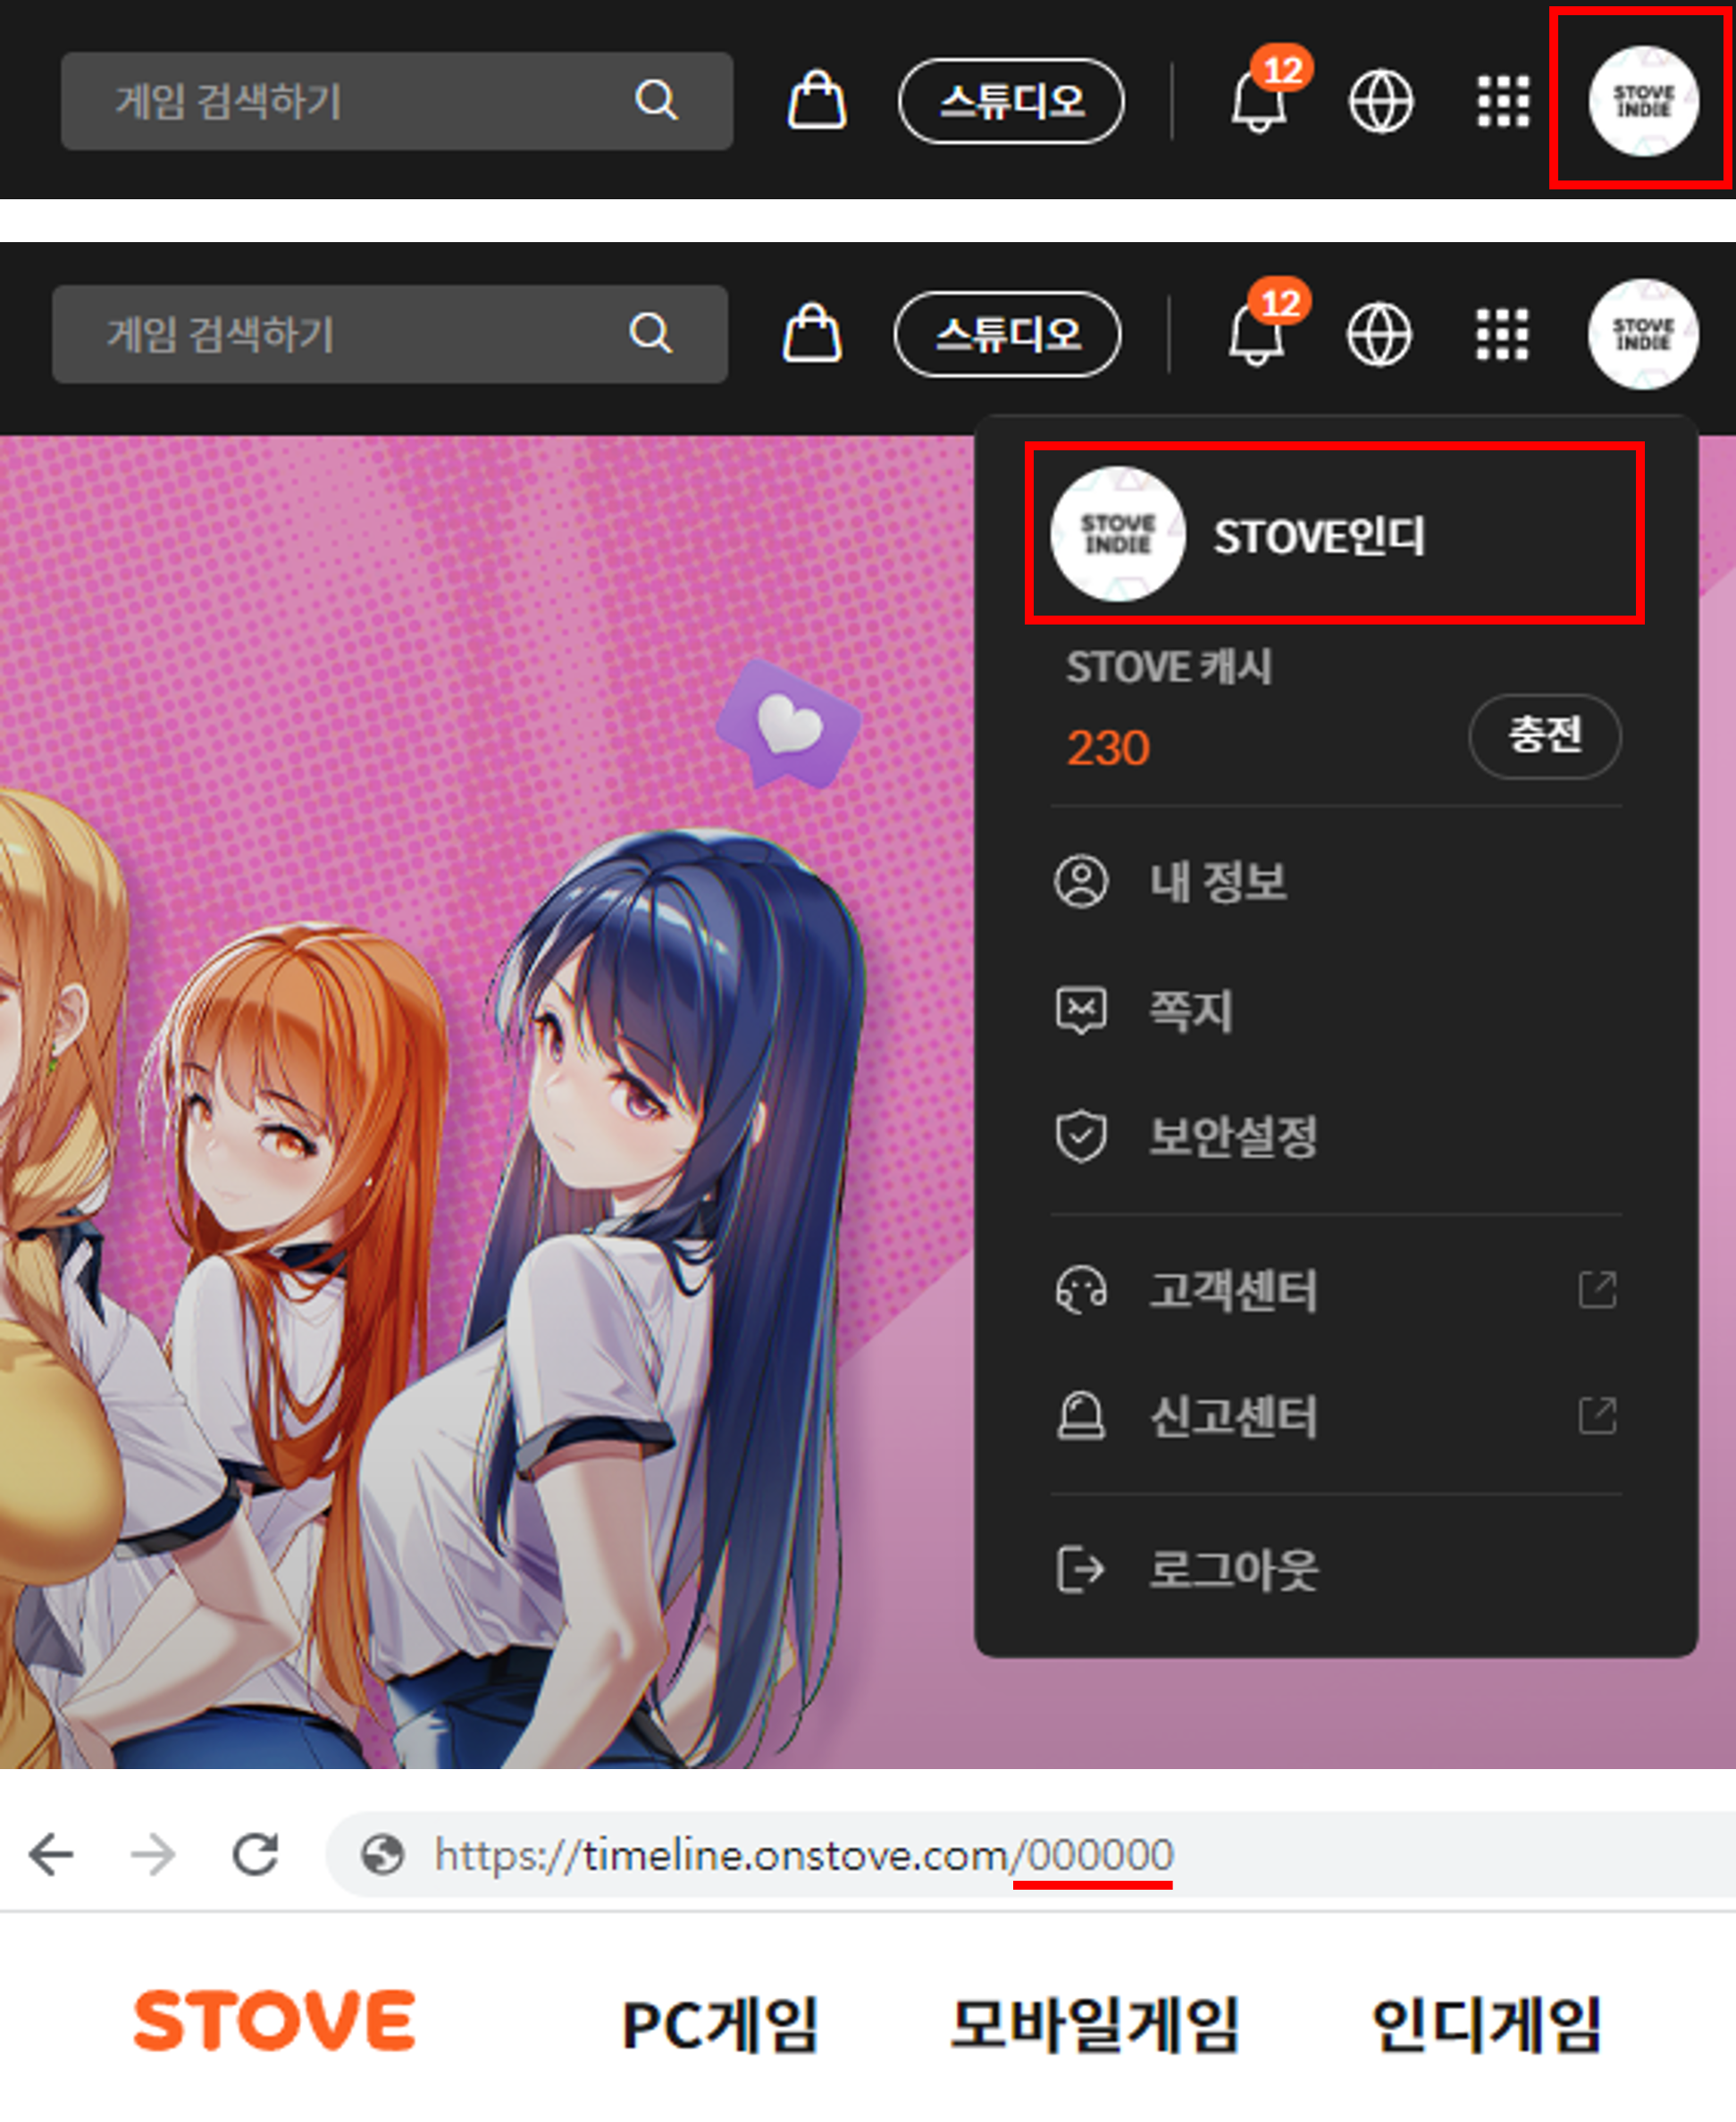Click 로그아웃 logout entry
Image resolution: width=1736 pixels, height=2122 pixels.
[x=1232, y=1569]
